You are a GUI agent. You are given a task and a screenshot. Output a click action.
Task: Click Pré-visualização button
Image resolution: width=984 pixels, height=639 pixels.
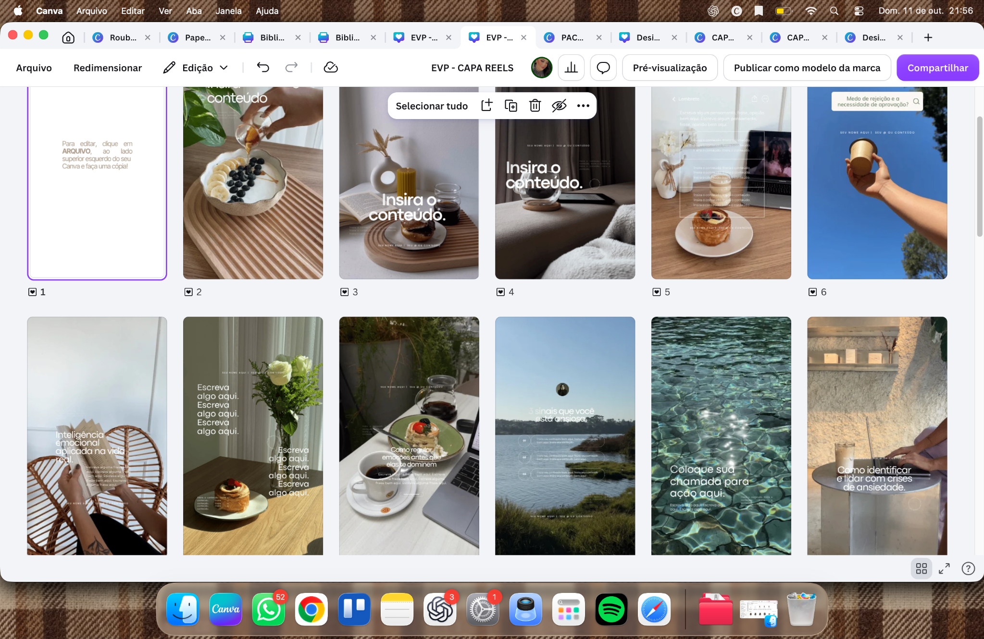click(x=670, y=68)
